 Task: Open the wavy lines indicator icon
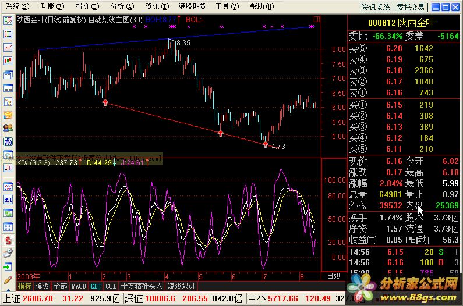pyautogui.click(x=8, y=187)
